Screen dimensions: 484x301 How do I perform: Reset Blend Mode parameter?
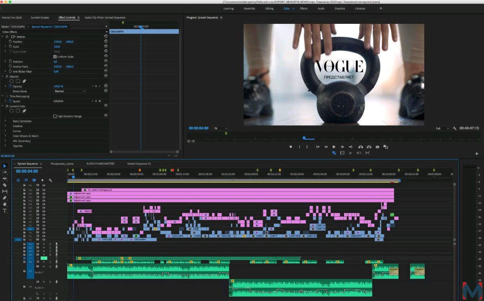[x=106, y=91]
